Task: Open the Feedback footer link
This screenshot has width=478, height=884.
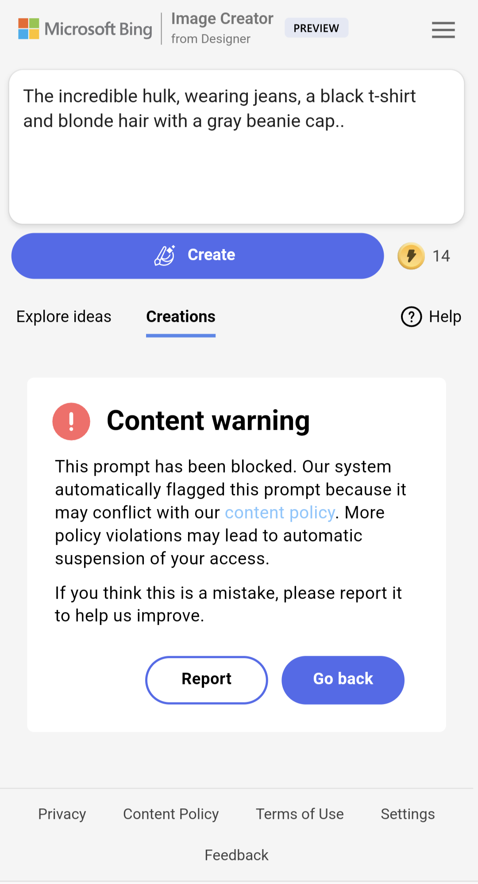Action: [x=236, y=855]
